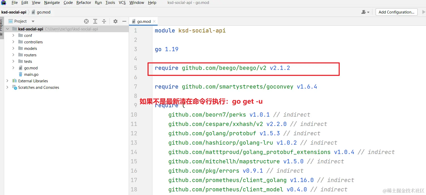Image resolution: width=426 pixels, height=195 pixels.
Task: Click the go.mod file icon in breadcrumb
Action: click(x=33, y=12)
